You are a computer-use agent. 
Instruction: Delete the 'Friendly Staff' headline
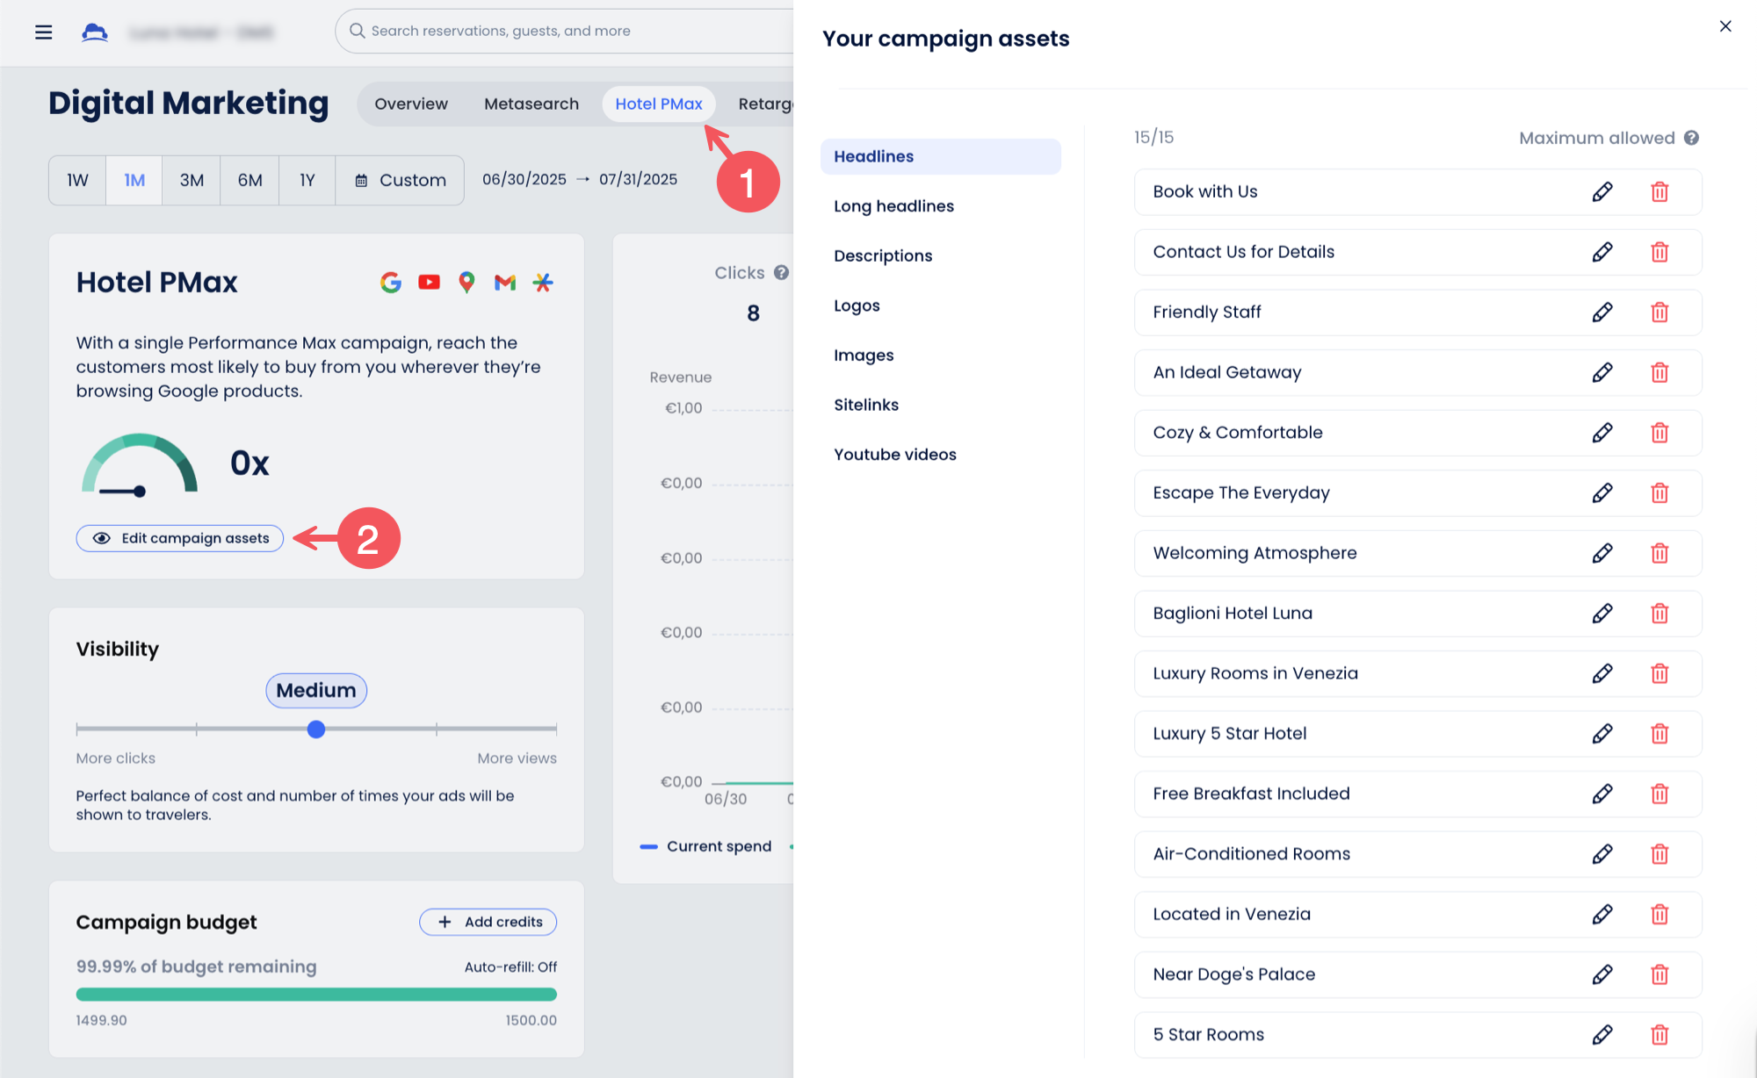(1659, 313)
